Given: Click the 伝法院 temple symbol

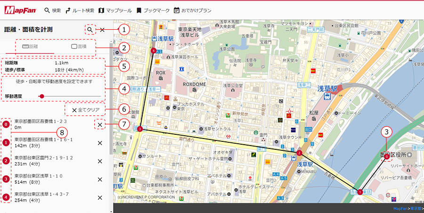Looking at the screenshot, I should 235,65.
